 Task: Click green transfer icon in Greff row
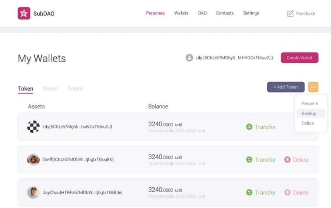click(x=249, y=160)
